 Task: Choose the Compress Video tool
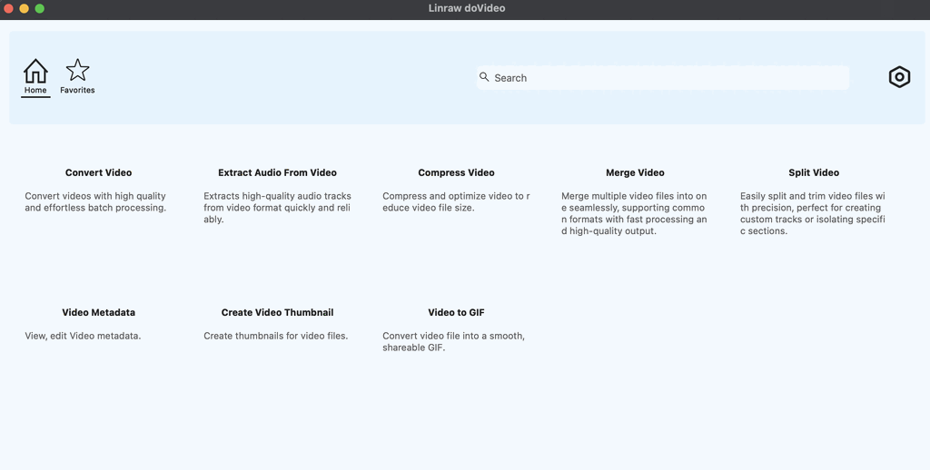pos(456,172)
